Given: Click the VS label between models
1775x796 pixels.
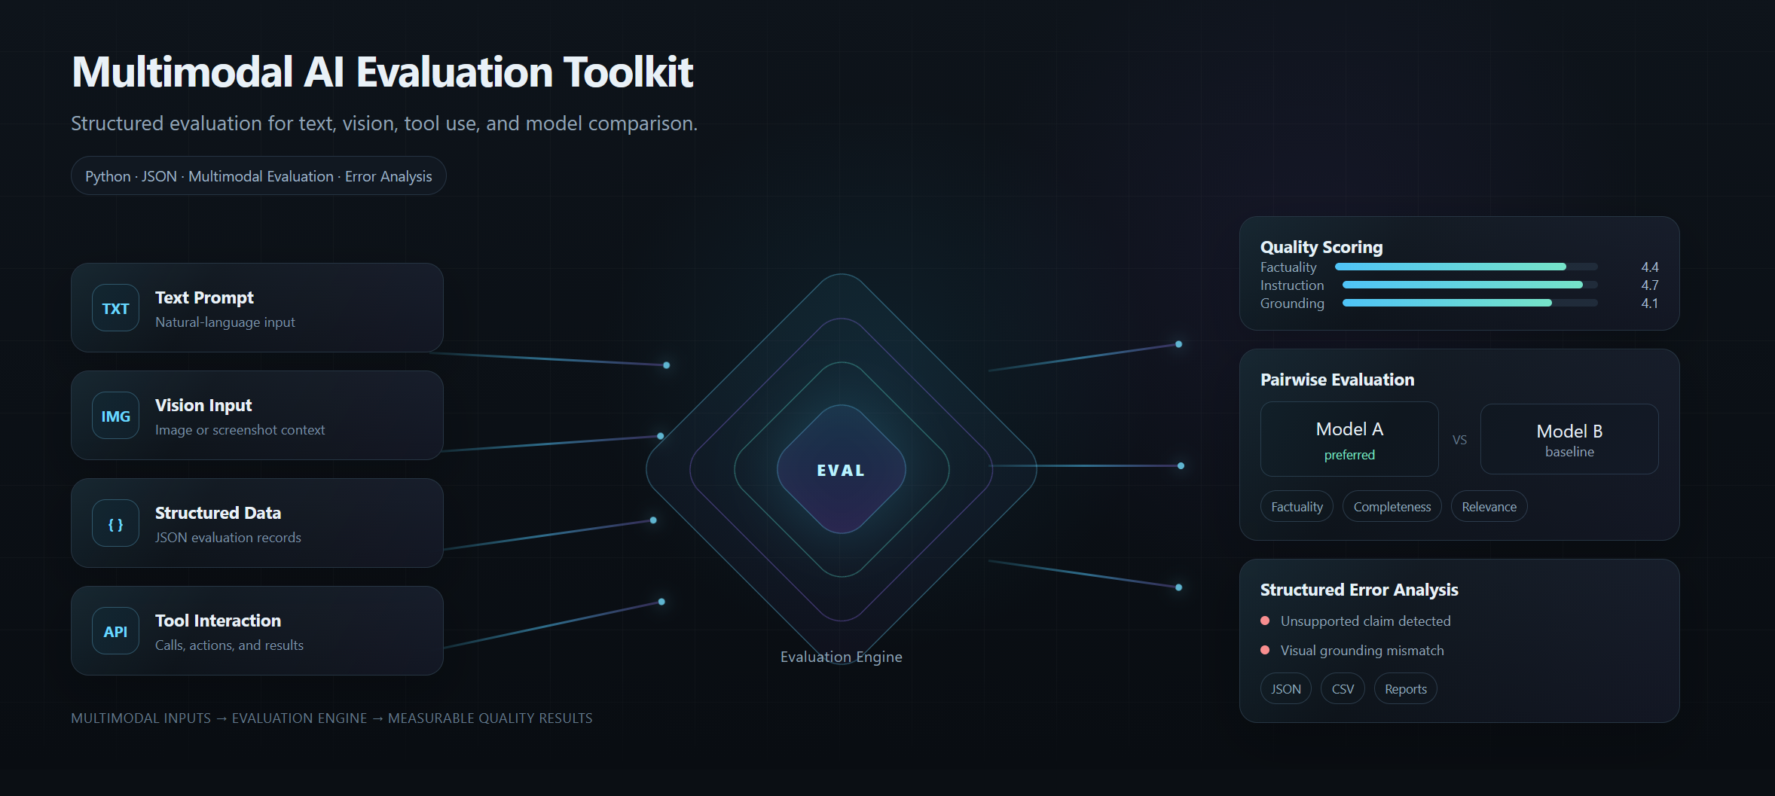Looking at the screenshot, I should (1459, 440).
